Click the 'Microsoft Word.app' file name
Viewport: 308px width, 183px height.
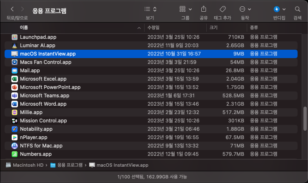tap(43, 104)
